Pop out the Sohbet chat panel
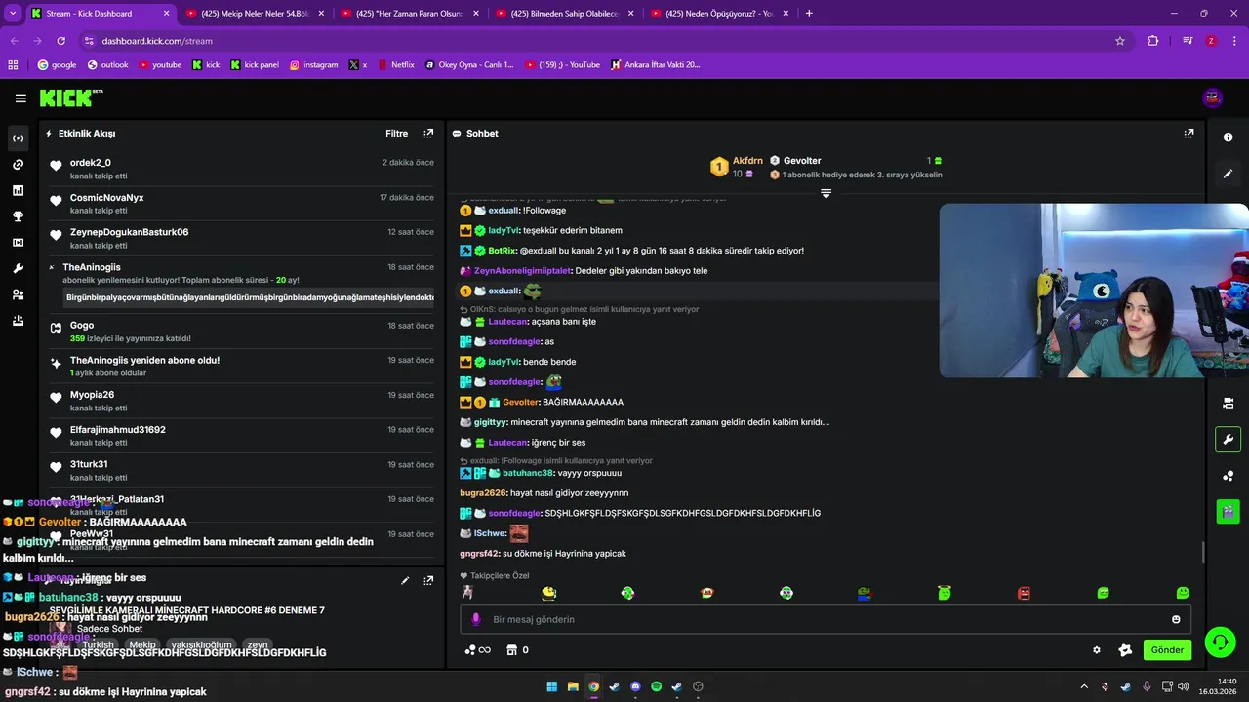Viewport: 1249px width, 702px height. 1189,134
